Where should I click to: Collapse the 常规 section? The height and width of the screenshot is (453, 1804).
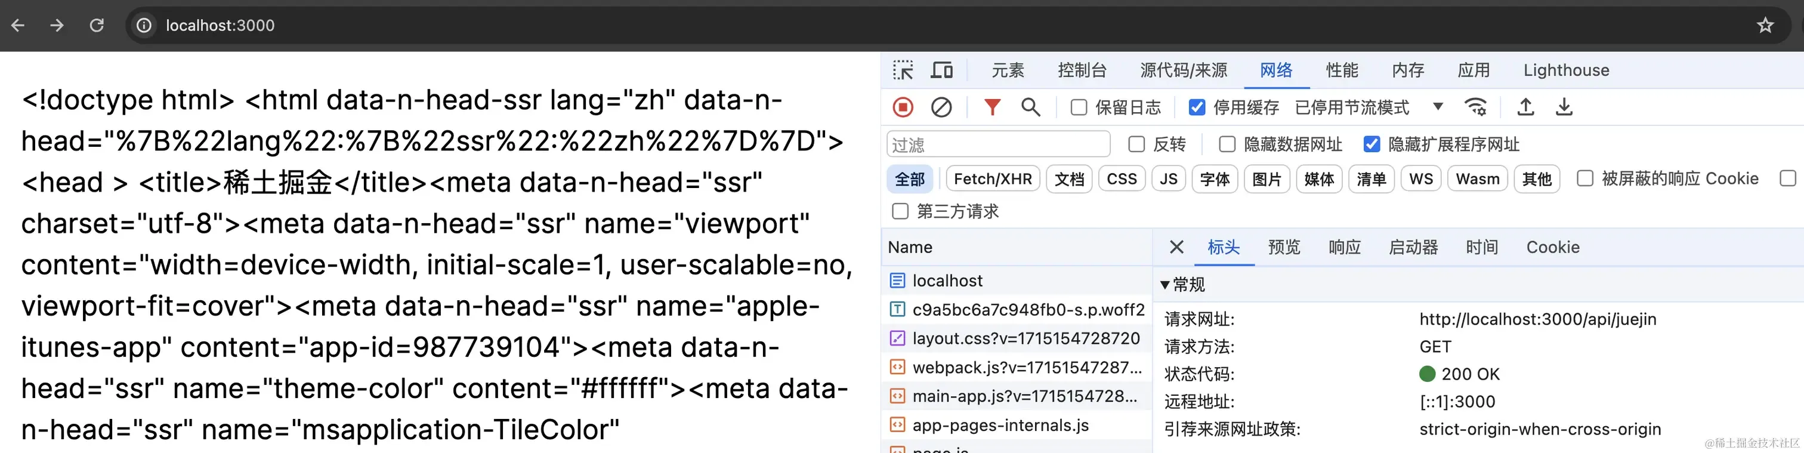tap(1164, 285)
